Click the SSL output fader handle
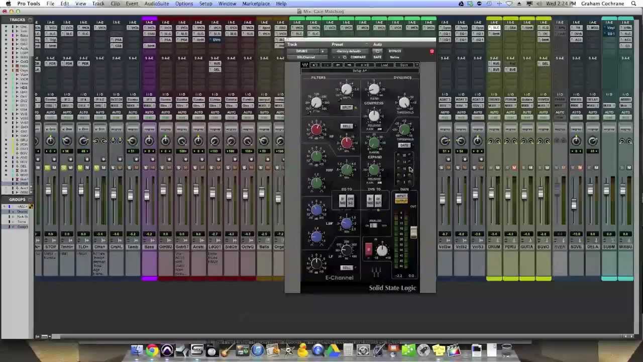643x362 pixels. click(x=413, y=232)
